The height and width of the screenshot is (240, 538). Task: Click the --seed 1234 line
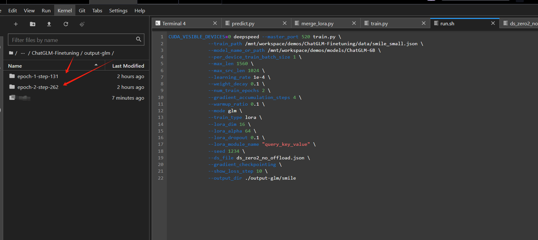(x=226, y=151)
